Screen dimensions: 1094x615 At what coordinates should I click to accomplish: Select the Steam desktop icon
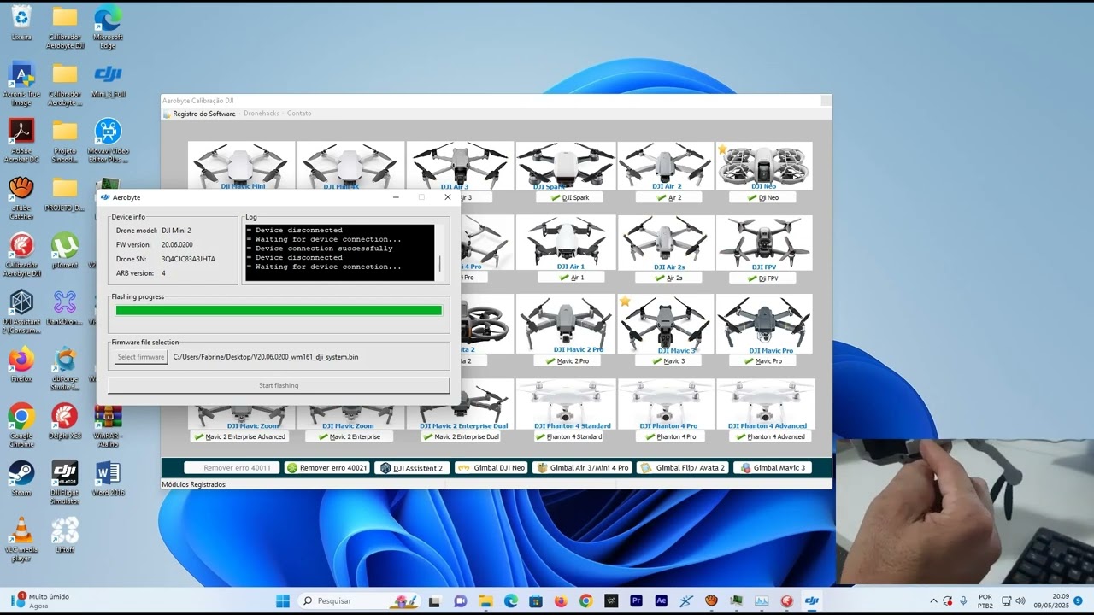(x=21, y=479)
